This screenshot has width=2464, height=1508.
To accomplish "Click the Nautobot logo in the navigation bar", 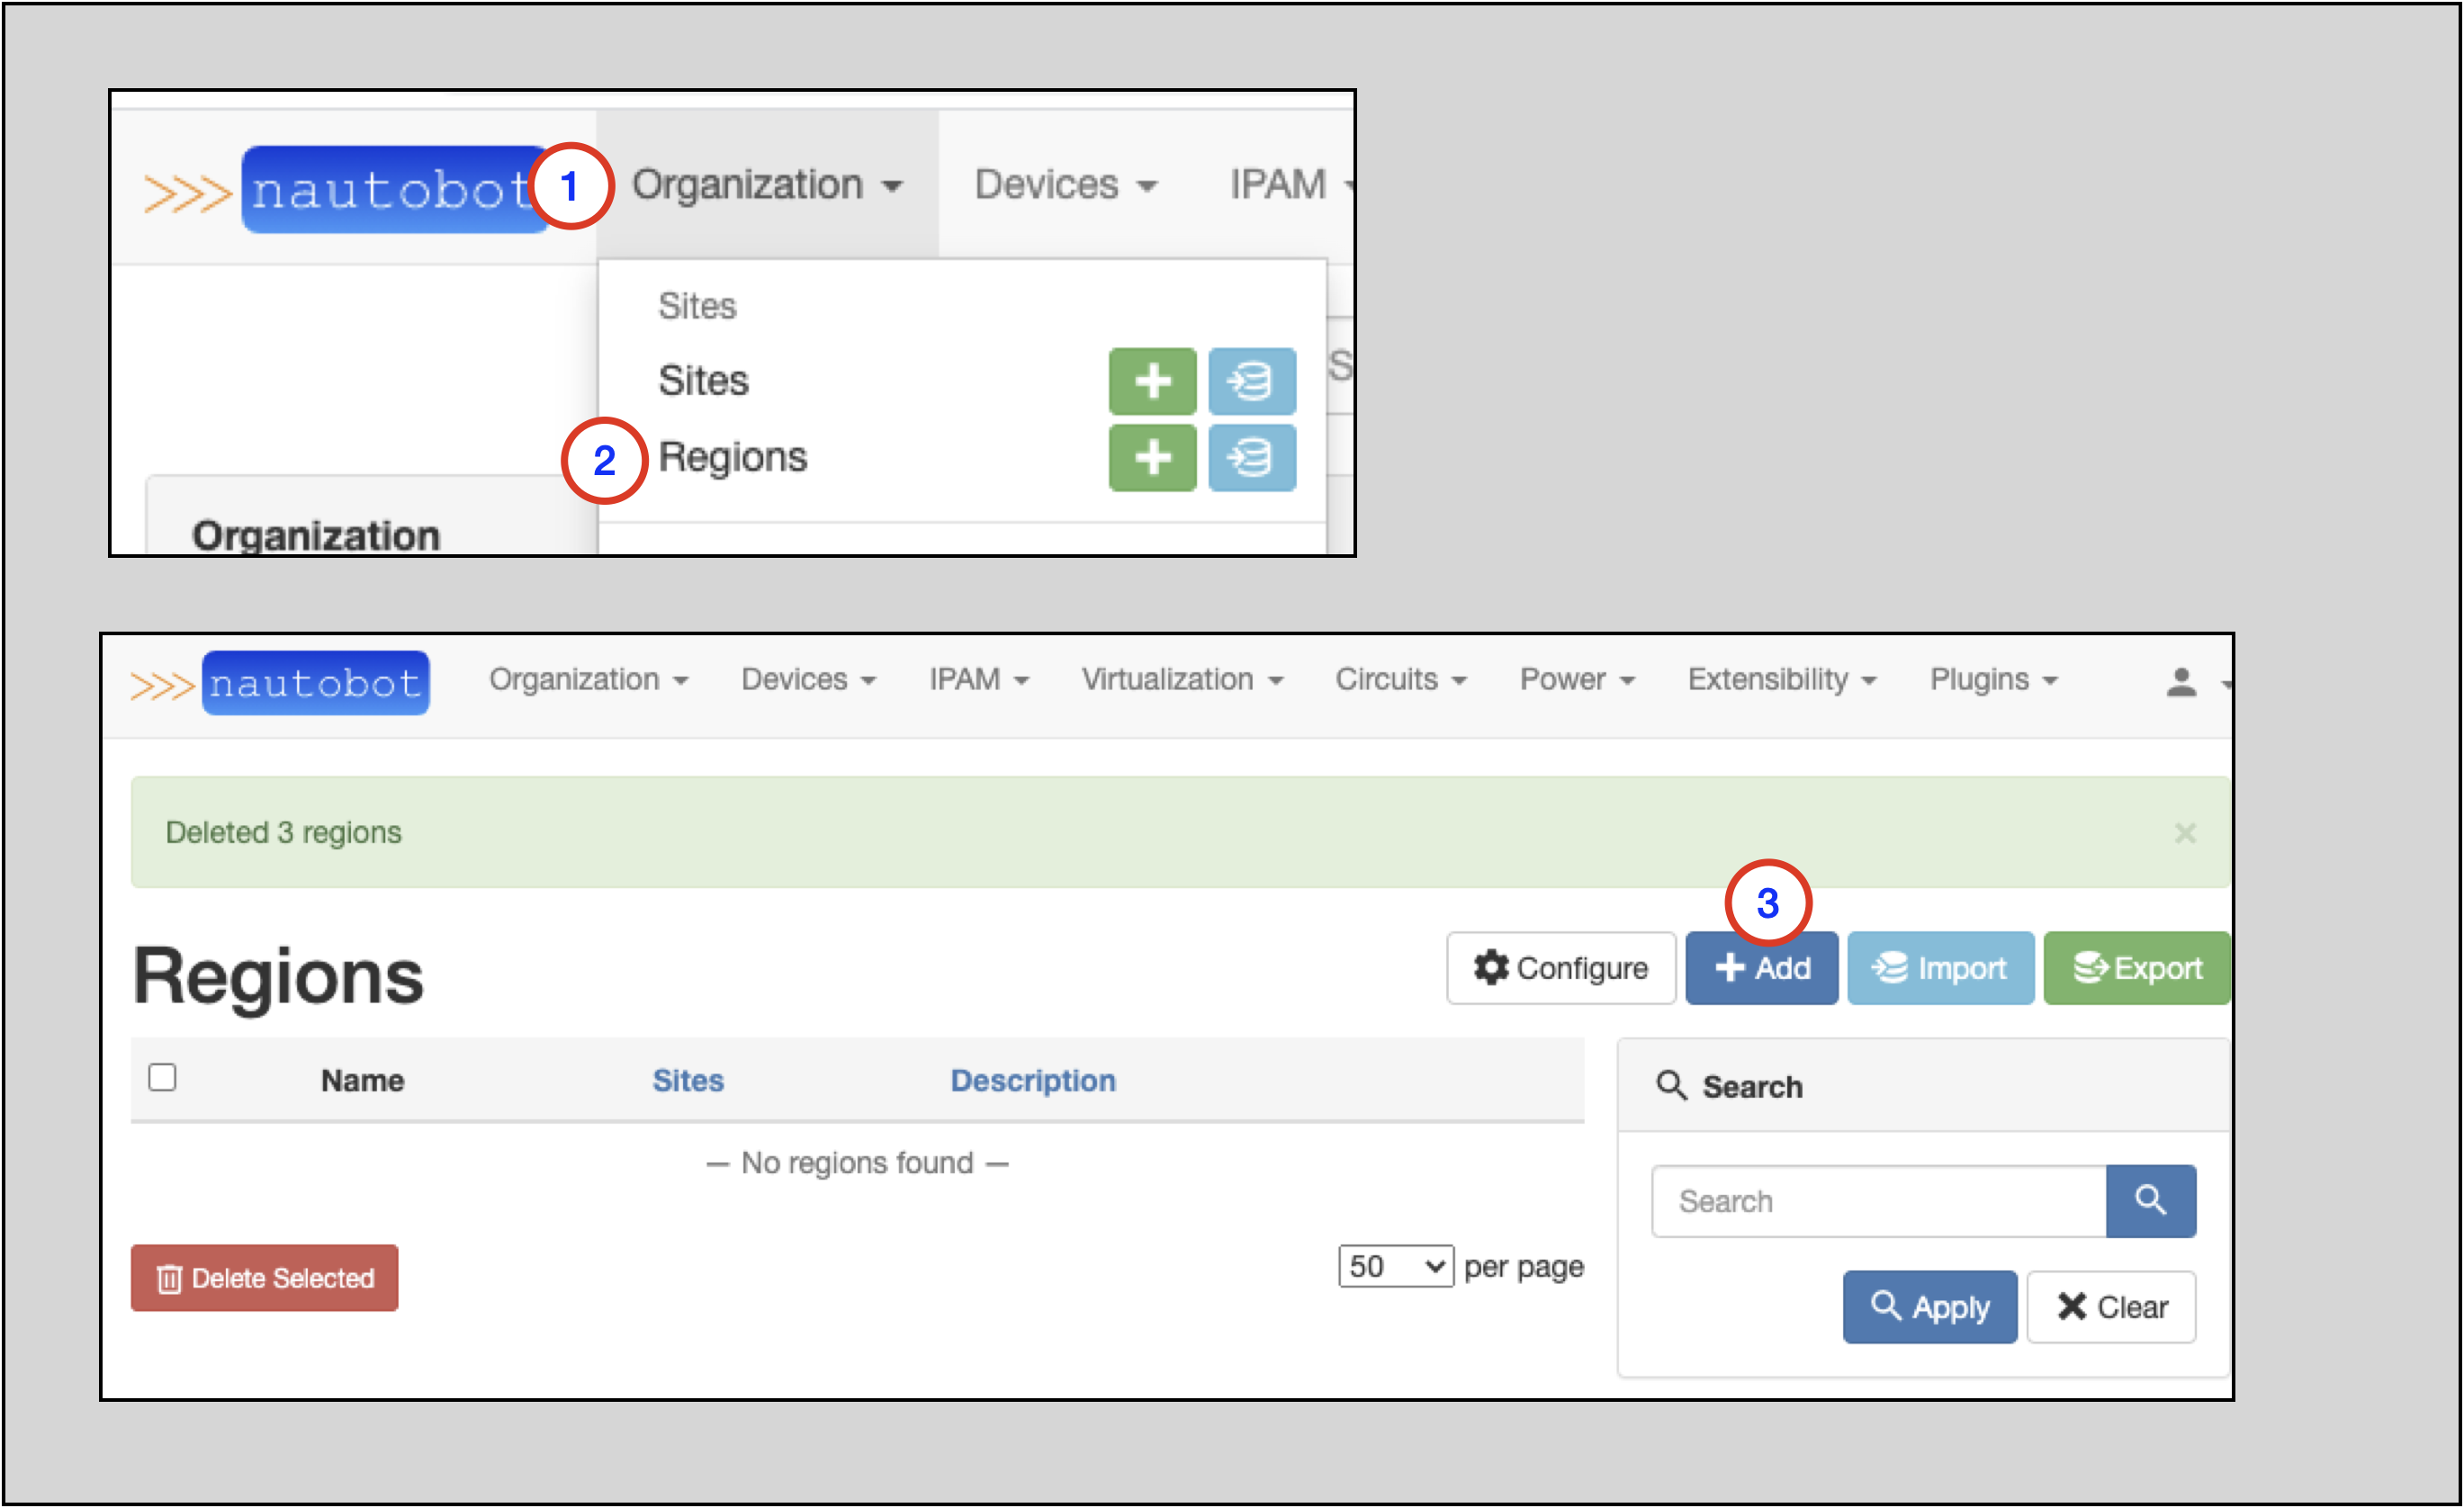I will coord(315,682).
